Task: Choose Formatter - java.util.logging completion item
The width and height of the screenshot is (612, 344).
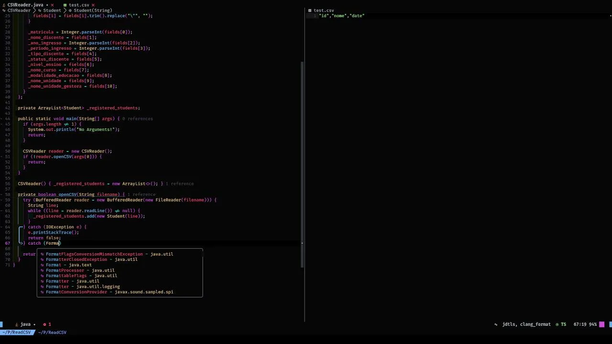Action: [x=120, y=287]
